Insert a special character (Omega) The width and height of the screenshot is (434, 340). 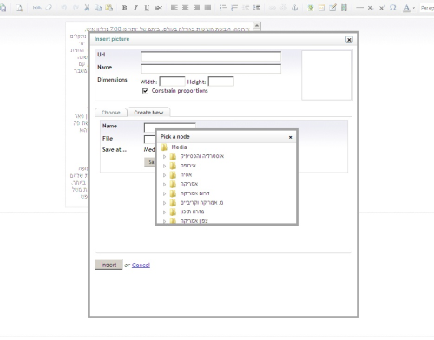point(393,8)
